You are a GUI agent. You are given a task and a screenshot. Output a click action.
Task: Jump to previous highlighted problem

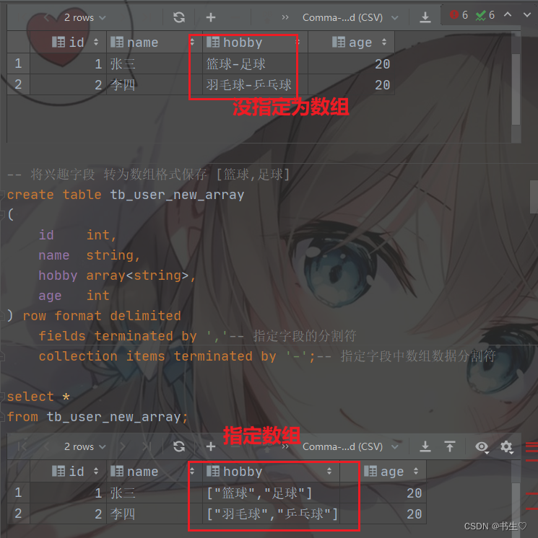508,14
